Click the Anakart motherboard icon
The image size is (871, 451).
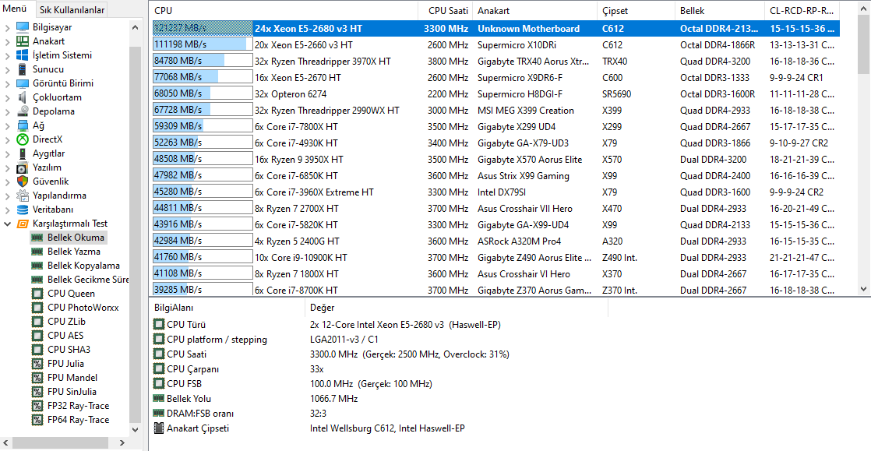tap(23, 41)
